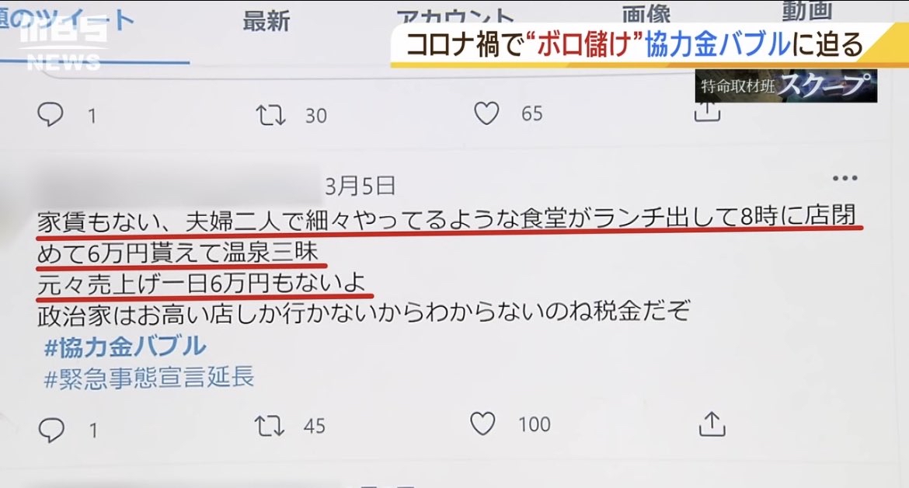Screen dimensions: 909x488
Task: Like the tweet with 65 likes
Action: point(486,113)
